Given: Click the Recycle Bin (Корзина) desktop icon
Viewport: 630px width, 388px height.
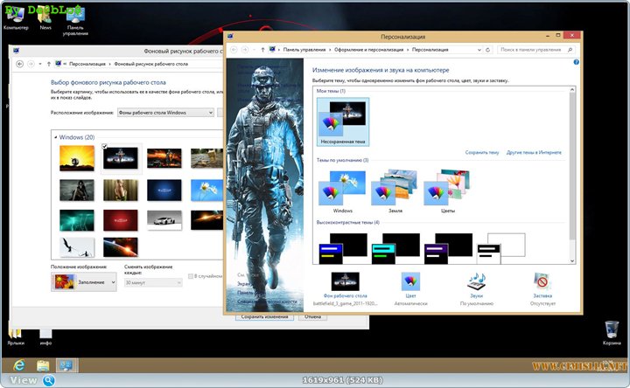Looking at the screenshot, I should point(612,329).
